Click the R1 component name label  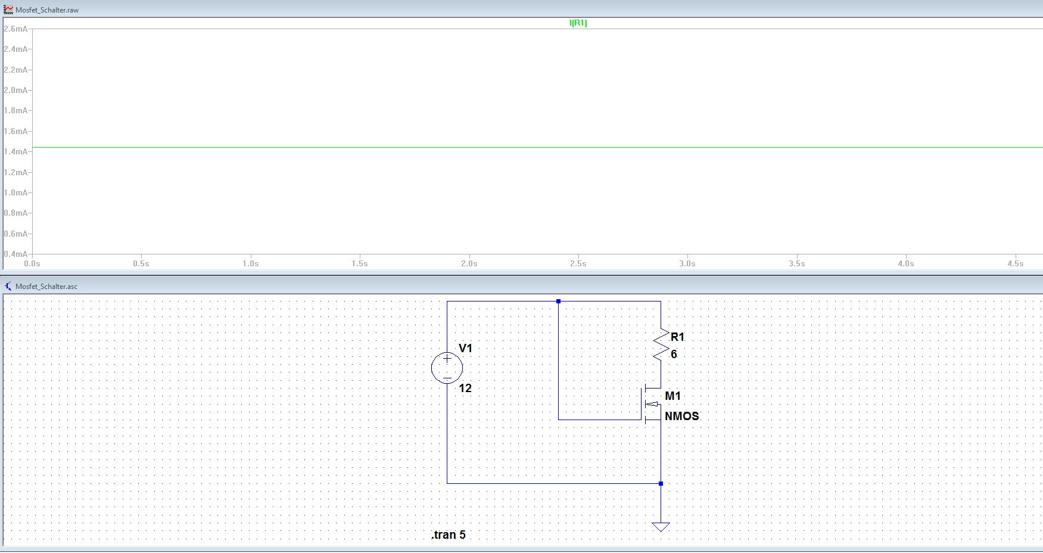[677, 337]
